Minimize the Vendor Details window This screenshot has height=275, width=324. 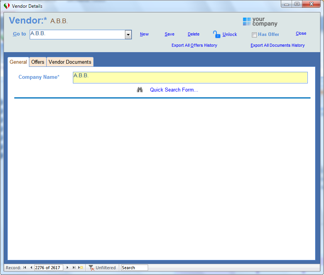286,4
